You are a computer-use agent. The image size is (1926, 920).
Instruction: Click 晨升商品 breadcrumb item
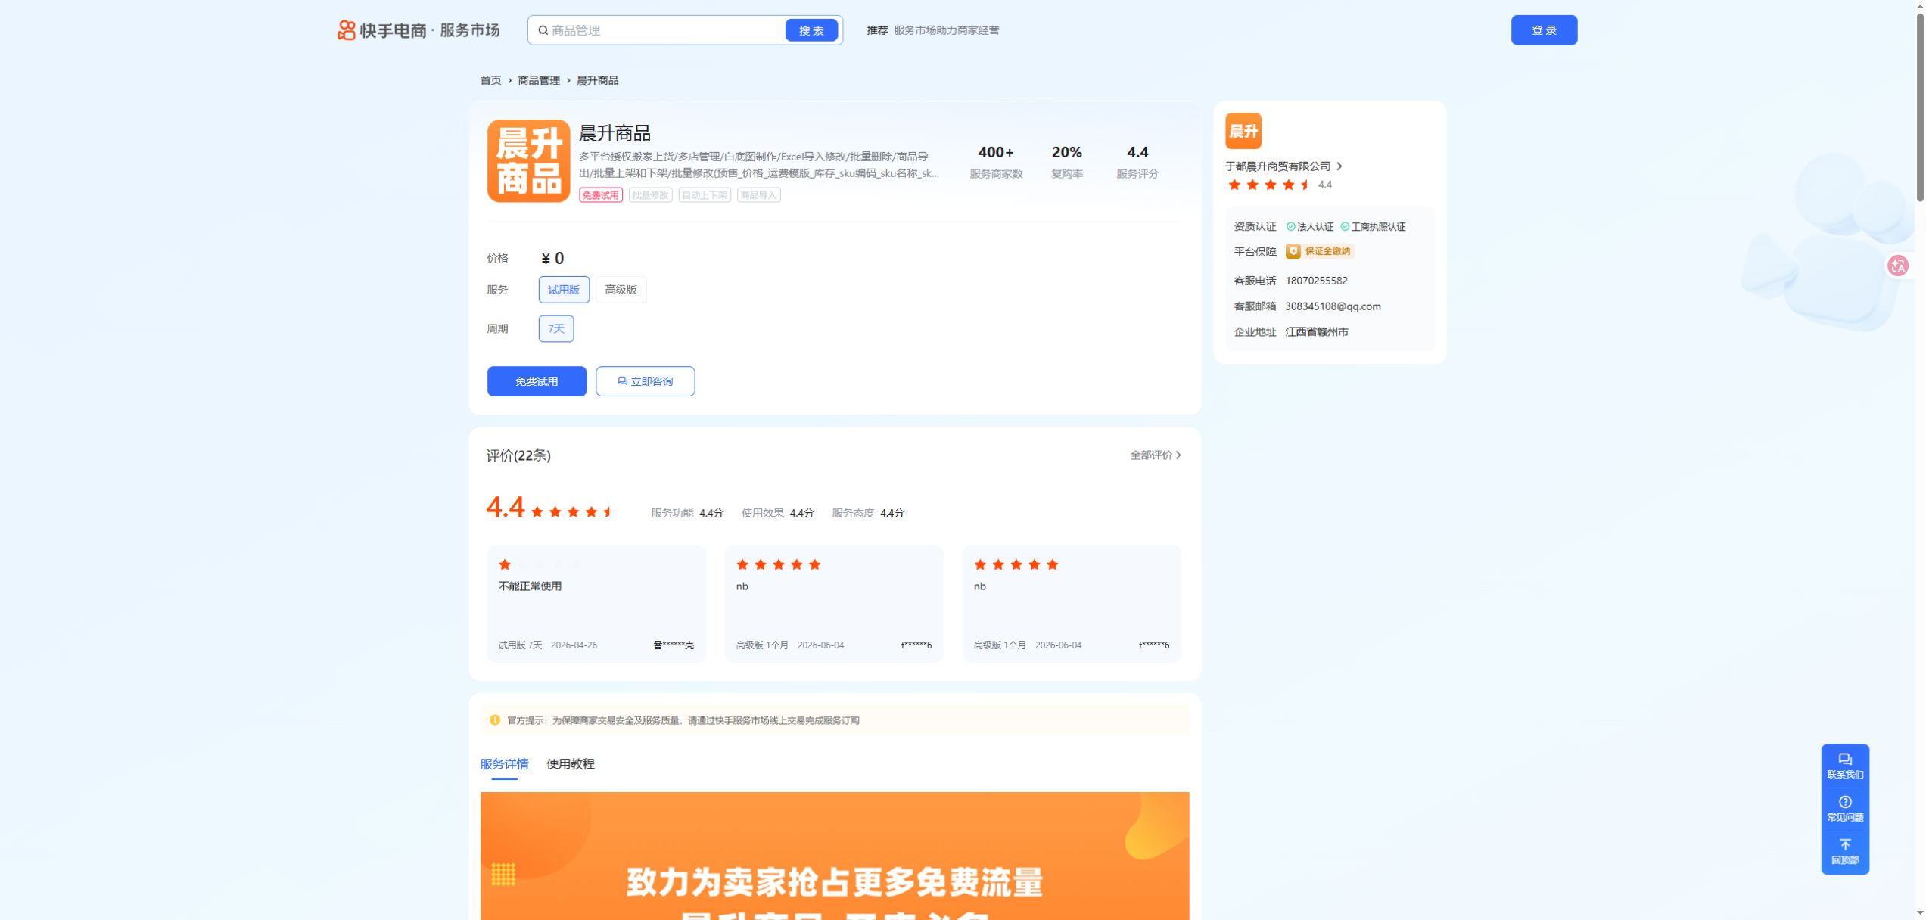pyautogui.click(x=597, y=80)
